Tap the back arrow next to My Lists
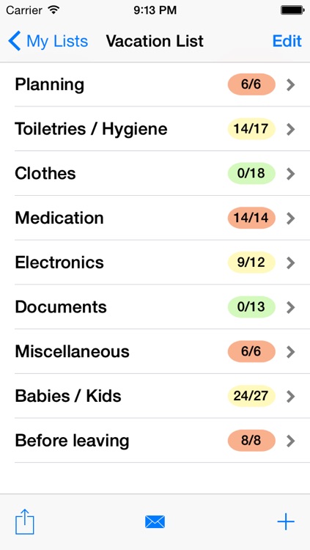The width and height of the screenshot is (310, 550). [15, 41]
